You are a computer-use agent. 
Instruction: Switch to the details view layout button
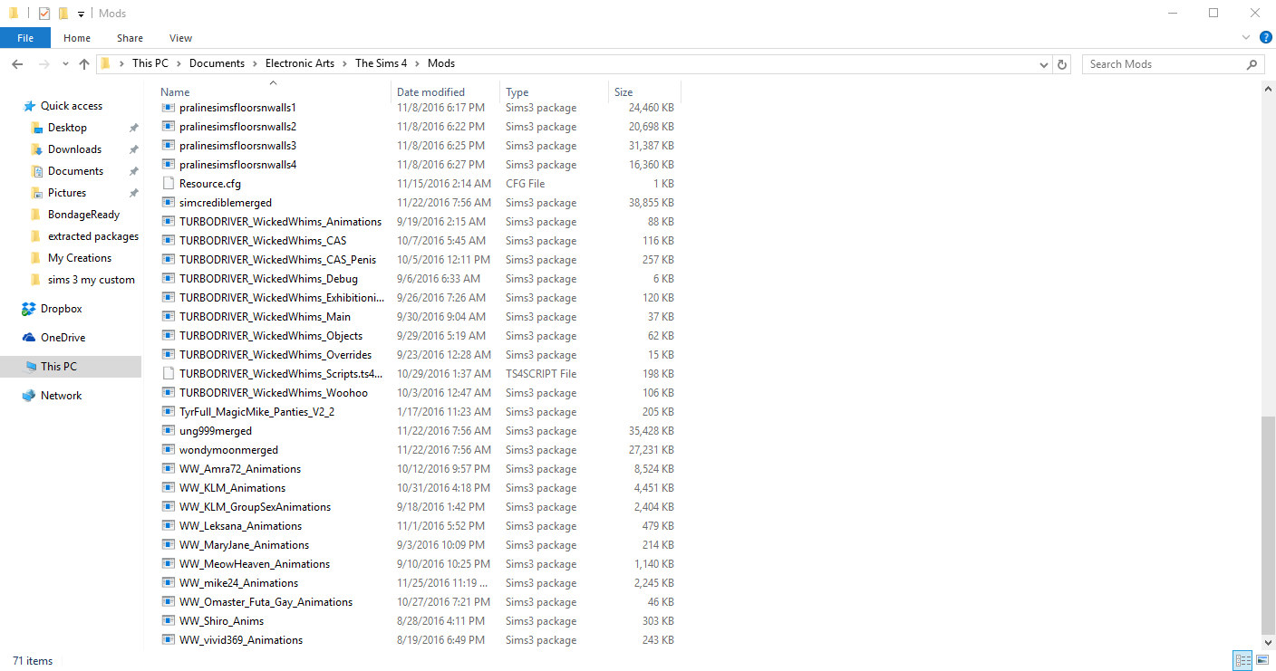pos(1242,661)
